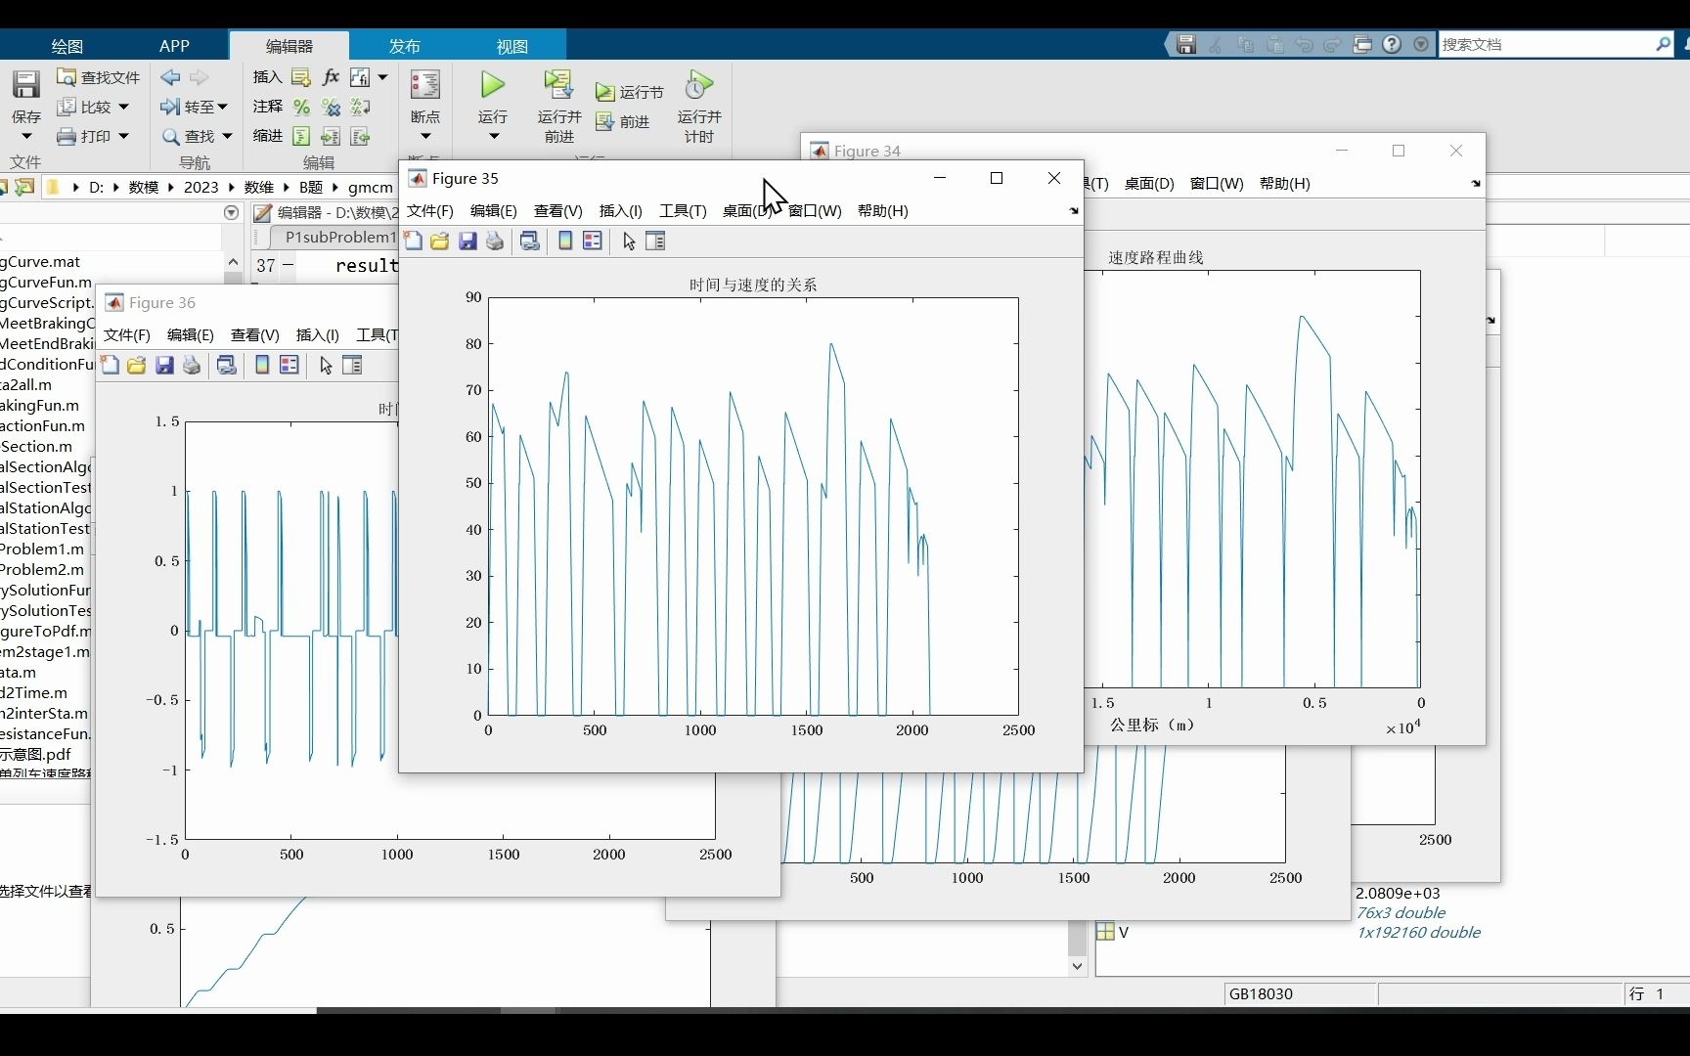Click the Advance (前进) button in ribbon

(623, 121)
